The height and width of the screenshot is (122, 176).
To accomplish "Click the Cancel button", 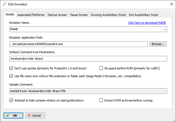I will click(35, 116).
